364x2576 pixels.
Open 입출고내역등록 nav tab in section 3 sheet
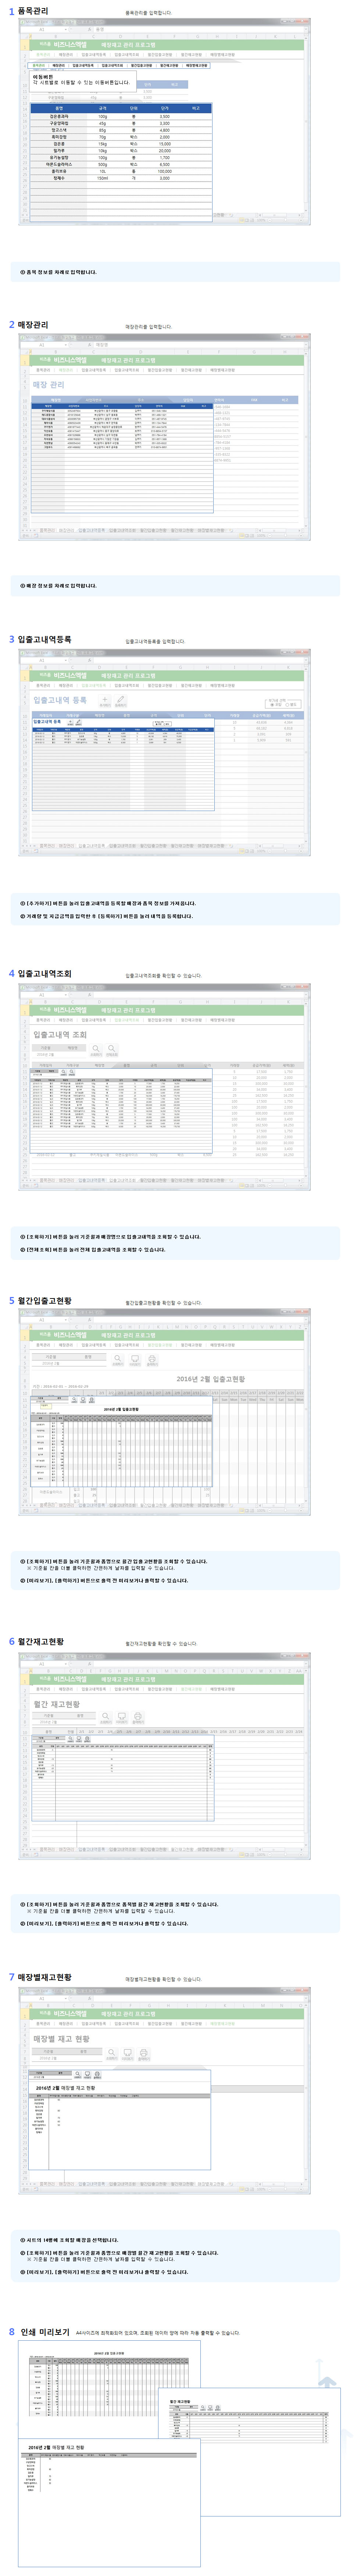tap(94, 685)
